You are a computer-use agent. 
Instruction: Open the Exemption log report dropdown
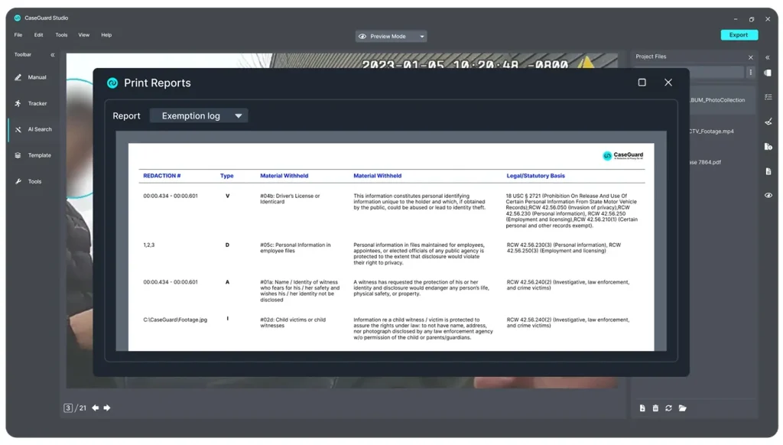[x=199, y=115]
